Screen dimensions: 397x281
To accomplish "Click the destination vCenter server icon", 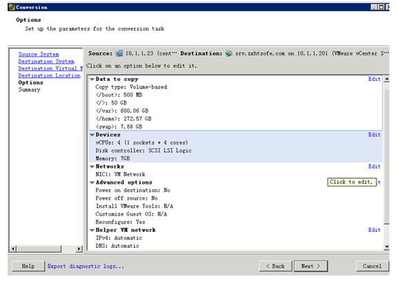I will tap(229, 53).
